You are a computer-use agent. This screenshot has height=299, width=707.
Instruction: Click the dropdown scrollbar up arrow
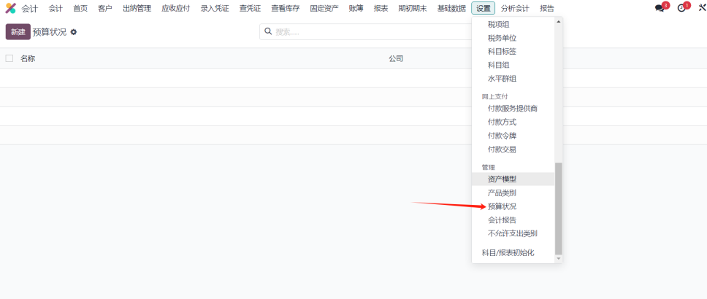coord(559,21)
